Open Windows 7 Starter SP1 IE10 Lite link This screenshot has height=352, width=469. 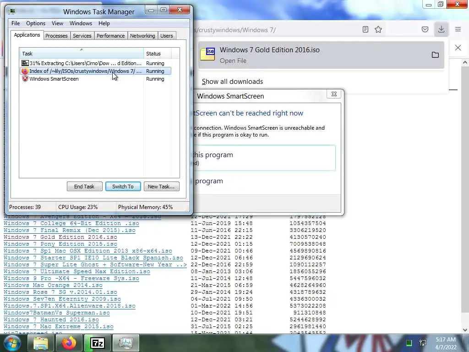coord(93,258)
